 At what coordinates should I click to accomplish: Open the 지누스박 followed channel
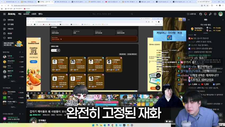pyautogui.click(x=13, y=62)
